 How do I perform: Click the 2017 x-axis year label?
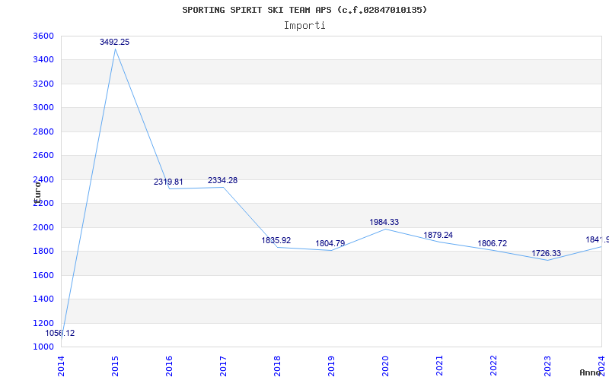[x=223, y=366]
